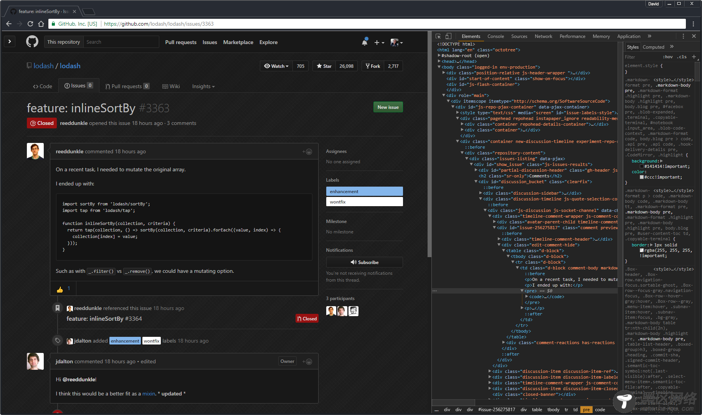Switch to DevTools Console tab
The width and height of the screenshot is (702, 415).
coord(496,36)
